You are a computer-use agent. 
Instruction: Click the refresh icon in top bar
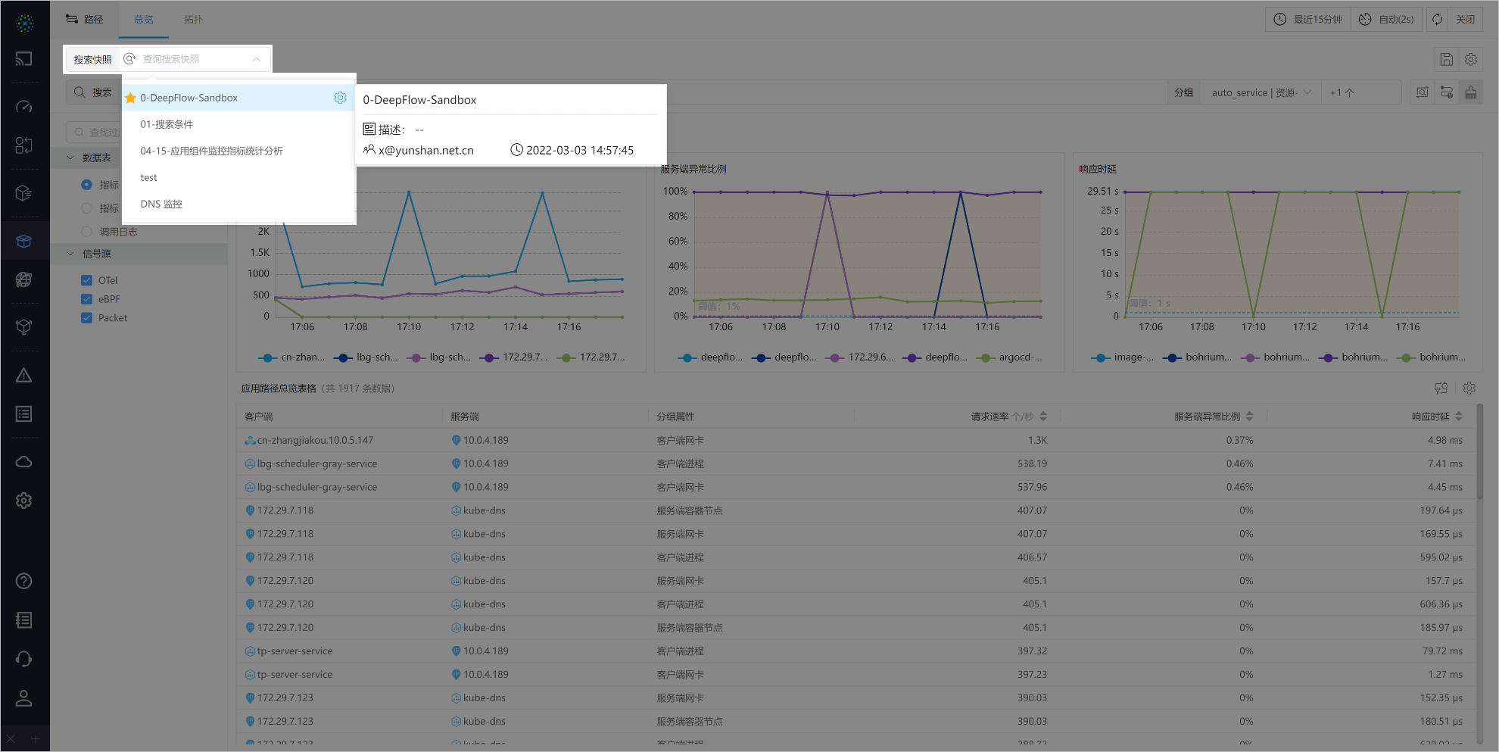[1437, 20]
